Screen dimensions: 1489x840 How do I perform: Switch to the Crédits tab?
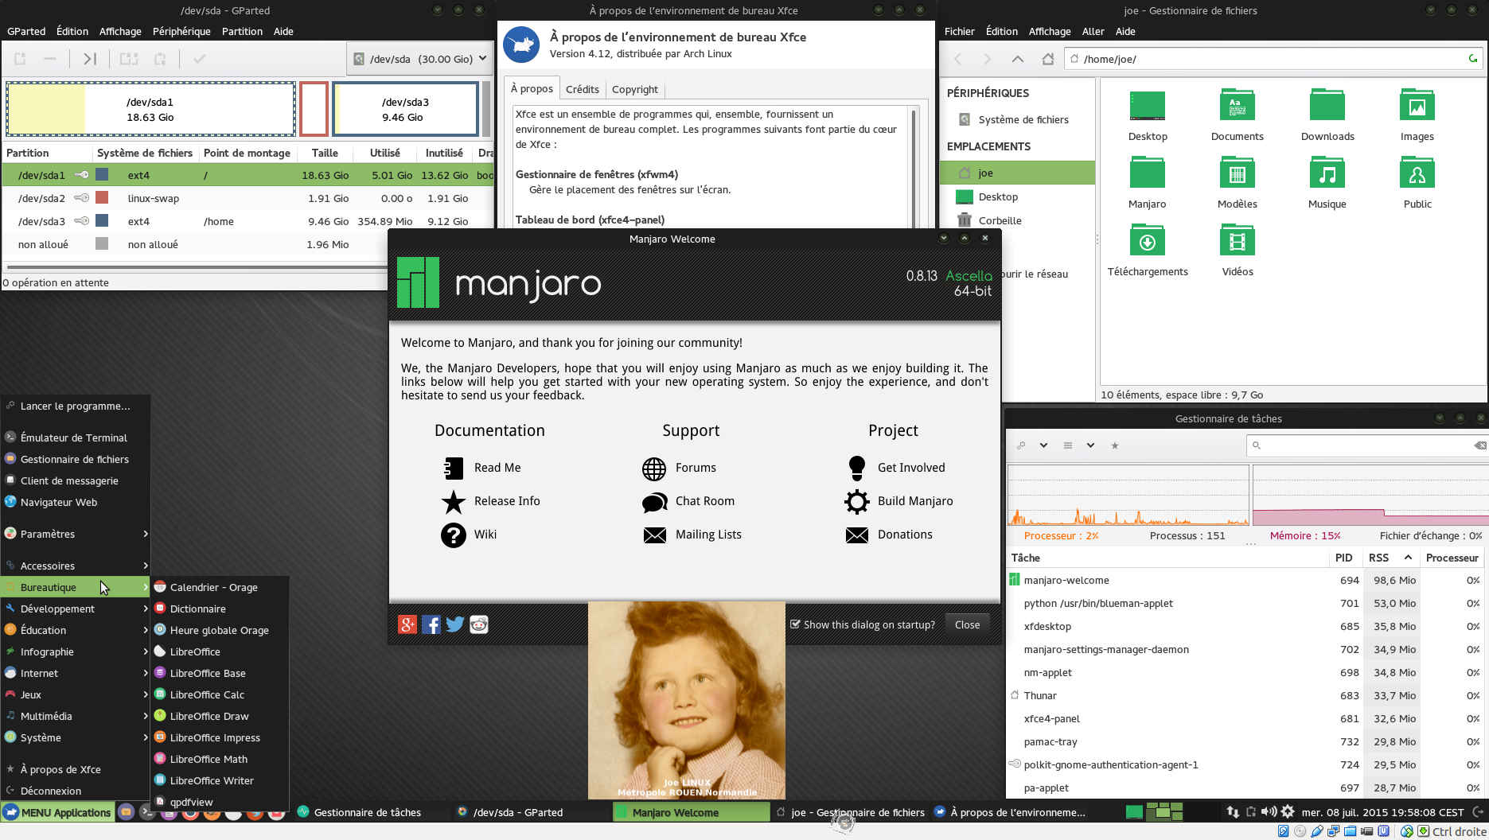click(x=582, y=89)
